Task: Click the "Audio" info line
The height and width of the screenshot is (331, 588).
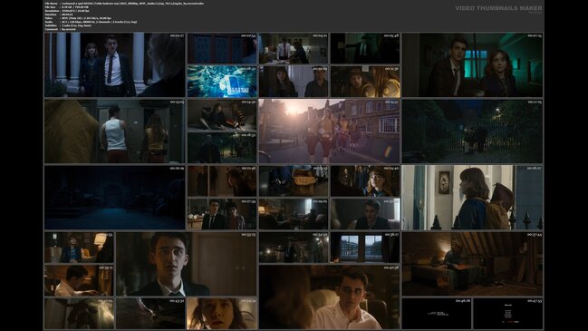Action: click(91, 22)
